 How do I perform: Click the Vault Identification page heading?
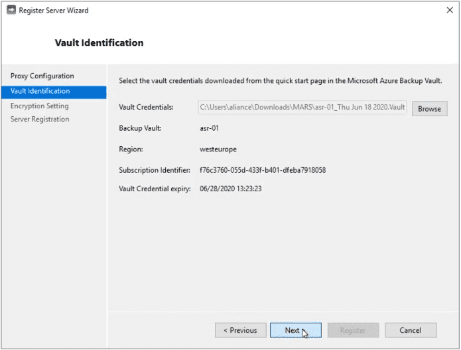point(99,43)
